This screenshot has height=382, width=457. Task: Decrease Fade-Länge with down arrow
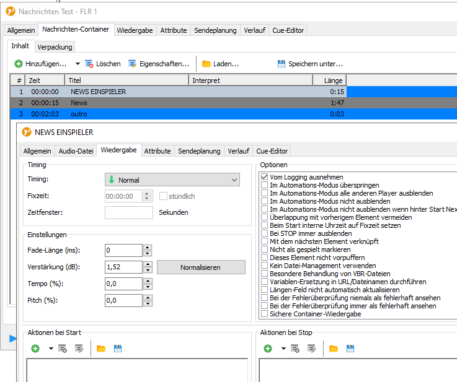point(148,253)
